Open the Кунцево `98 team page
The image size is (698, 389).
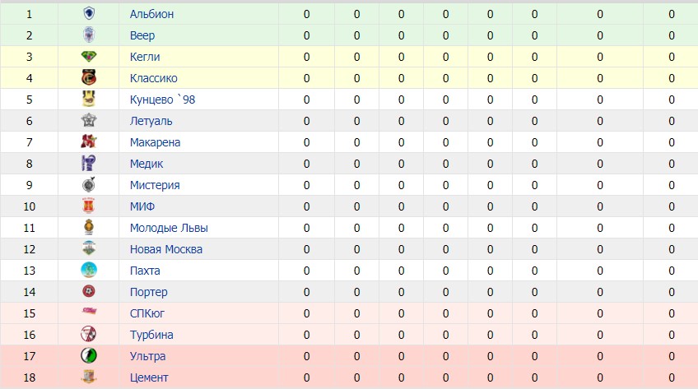[162, 100]
